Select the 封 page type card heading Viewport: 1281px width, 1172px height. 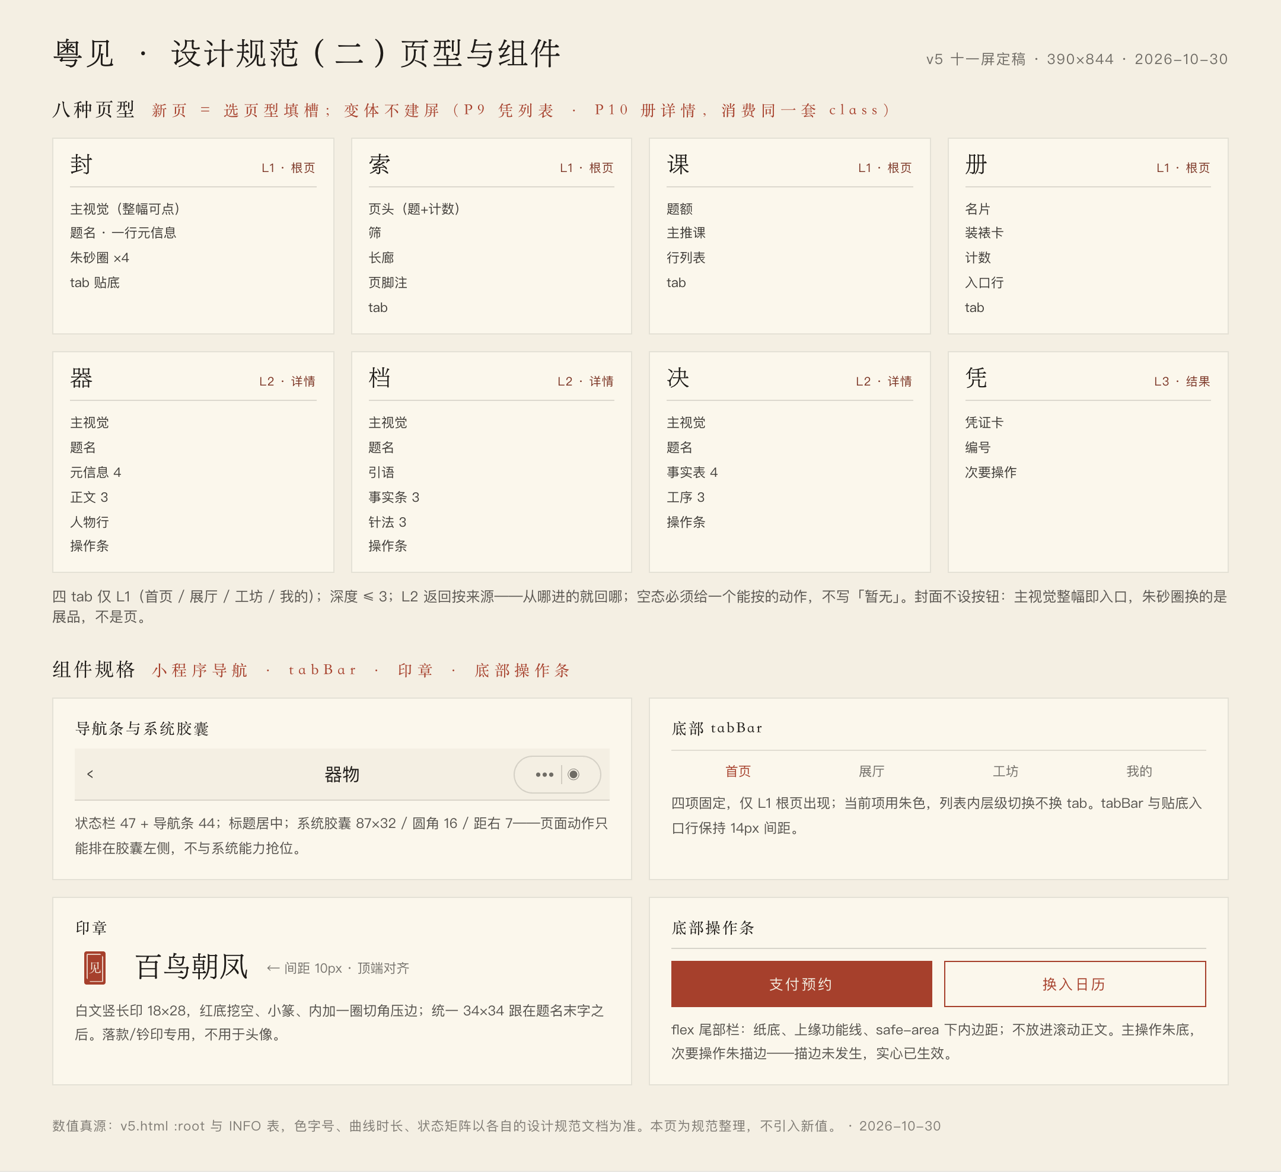81,165
